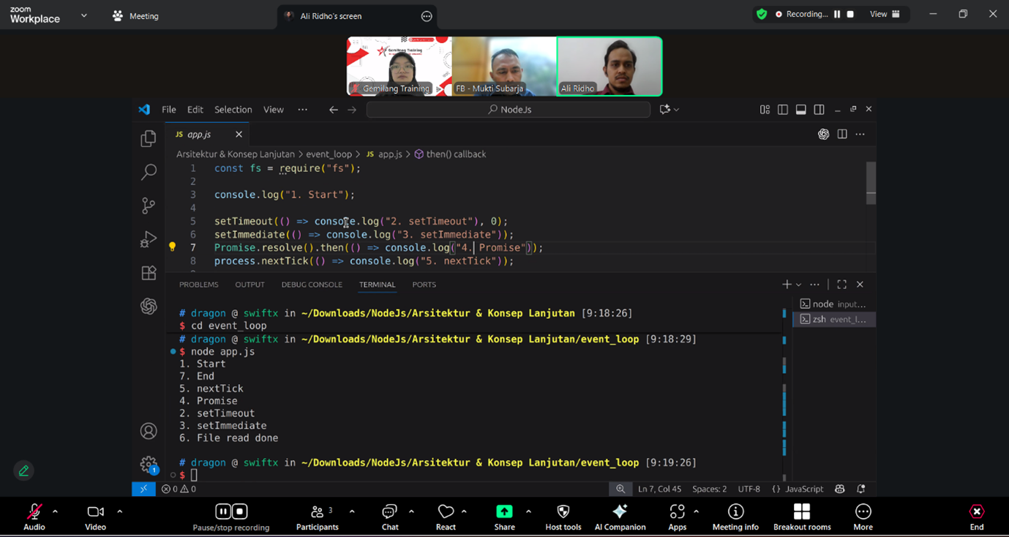Open the Extensions view icon
The width and height of the screenshot is (1009, 537).
149,273
